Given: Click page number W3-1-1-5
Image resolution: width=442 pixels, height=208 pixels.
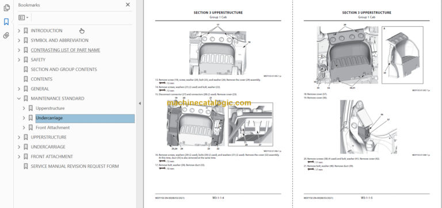Looking at the screenshot, I should pos(367,198).
